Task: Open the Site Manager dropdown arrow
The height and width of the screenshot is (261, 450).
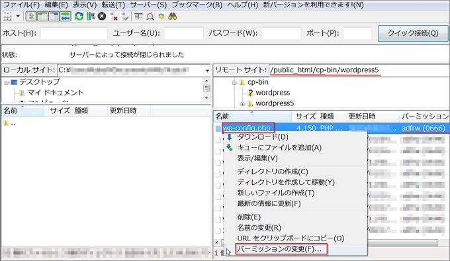Action: click(18, 17)
